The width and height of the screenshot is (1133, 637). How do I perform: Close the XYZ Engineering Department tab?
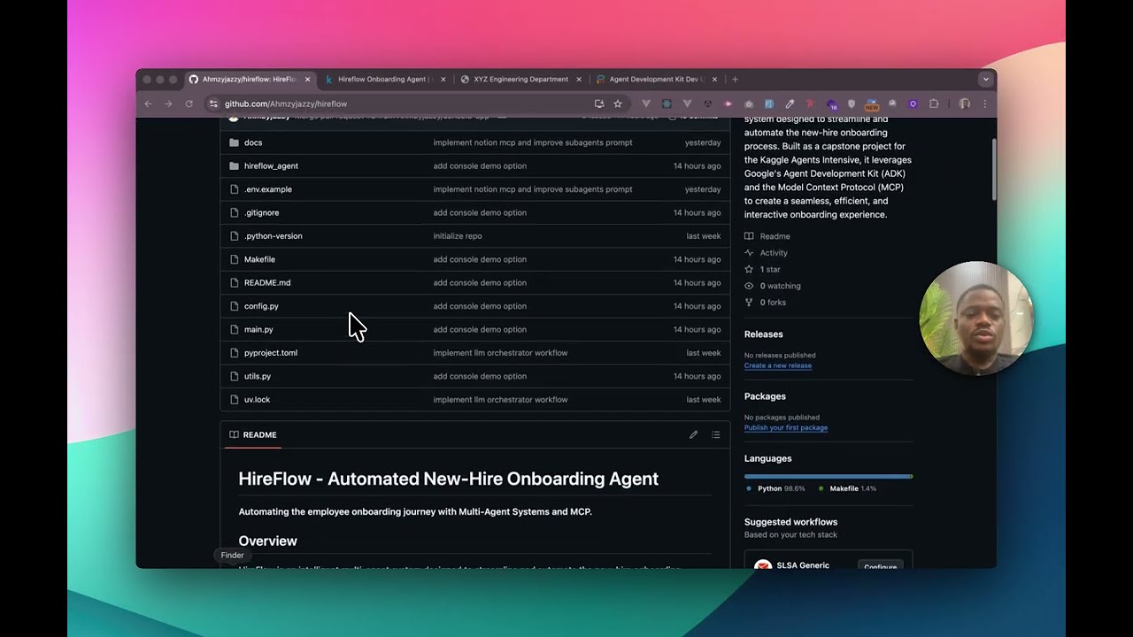coord(579,79)
